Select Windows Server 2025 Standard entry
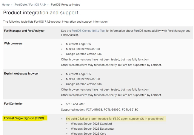 (91, 124)
